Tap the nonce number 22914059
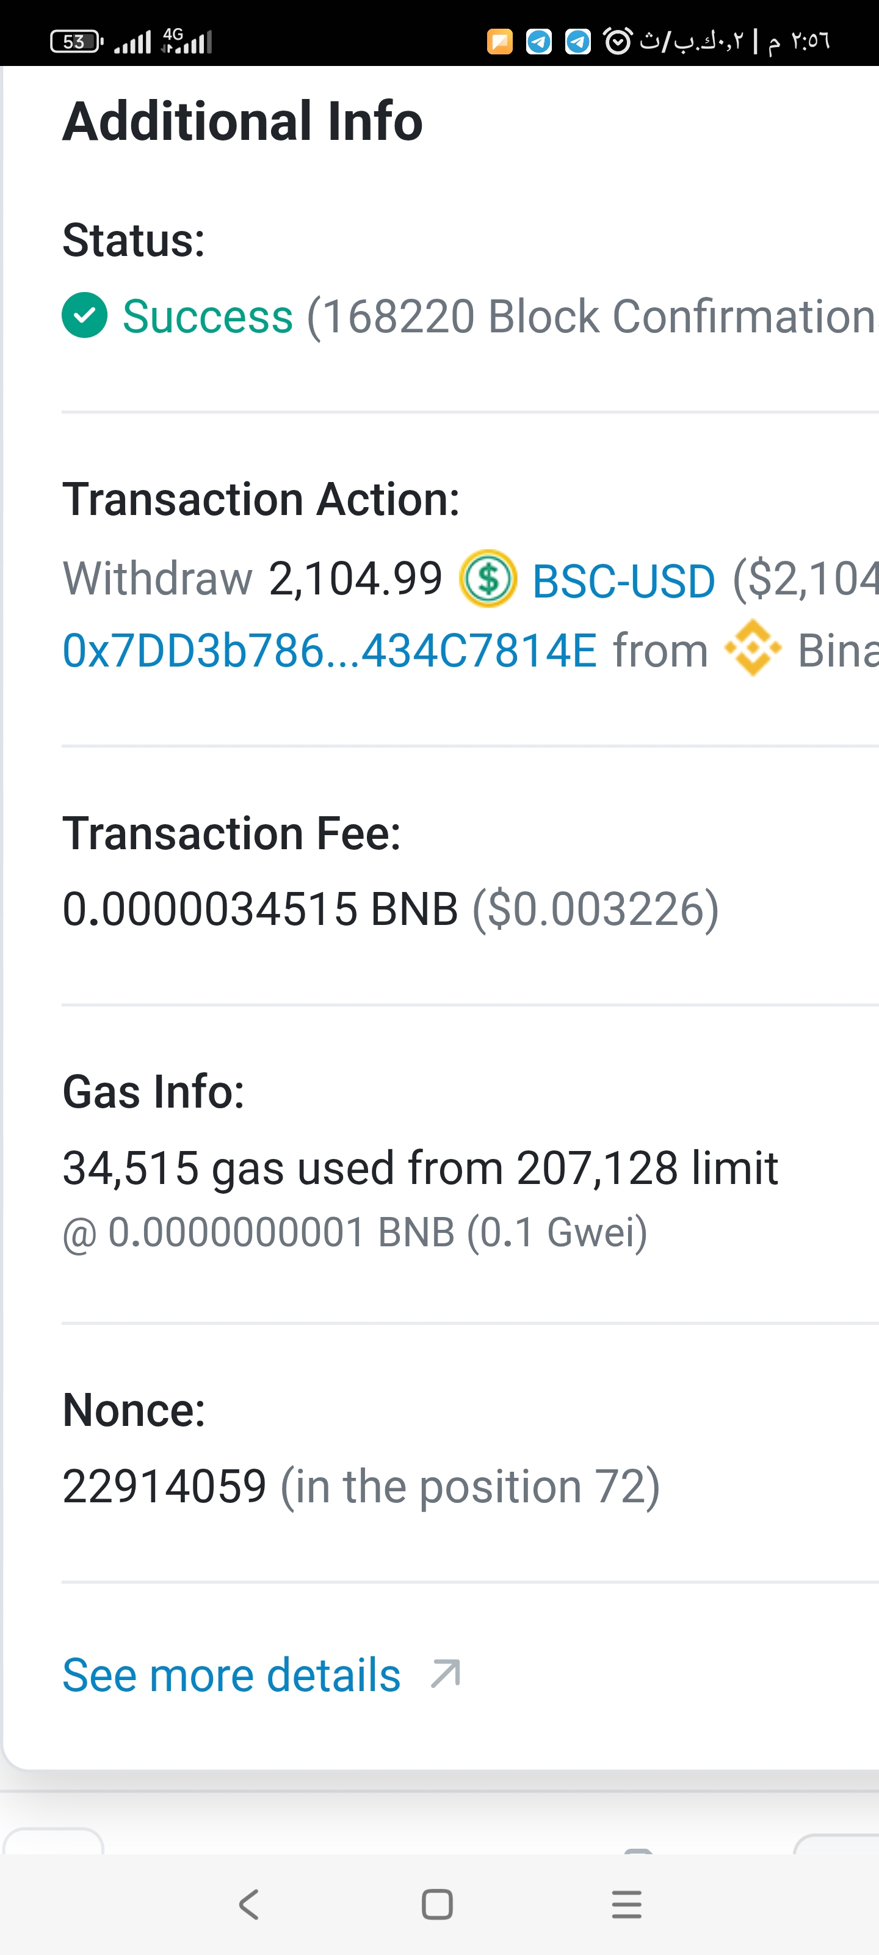Viewport: 879px width, 1955px height. point(165,1486)
